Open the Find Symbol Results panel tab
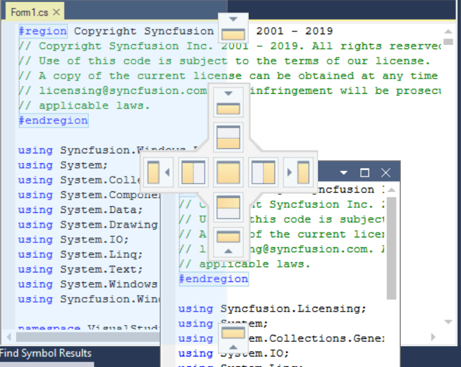 pos(46,353)
